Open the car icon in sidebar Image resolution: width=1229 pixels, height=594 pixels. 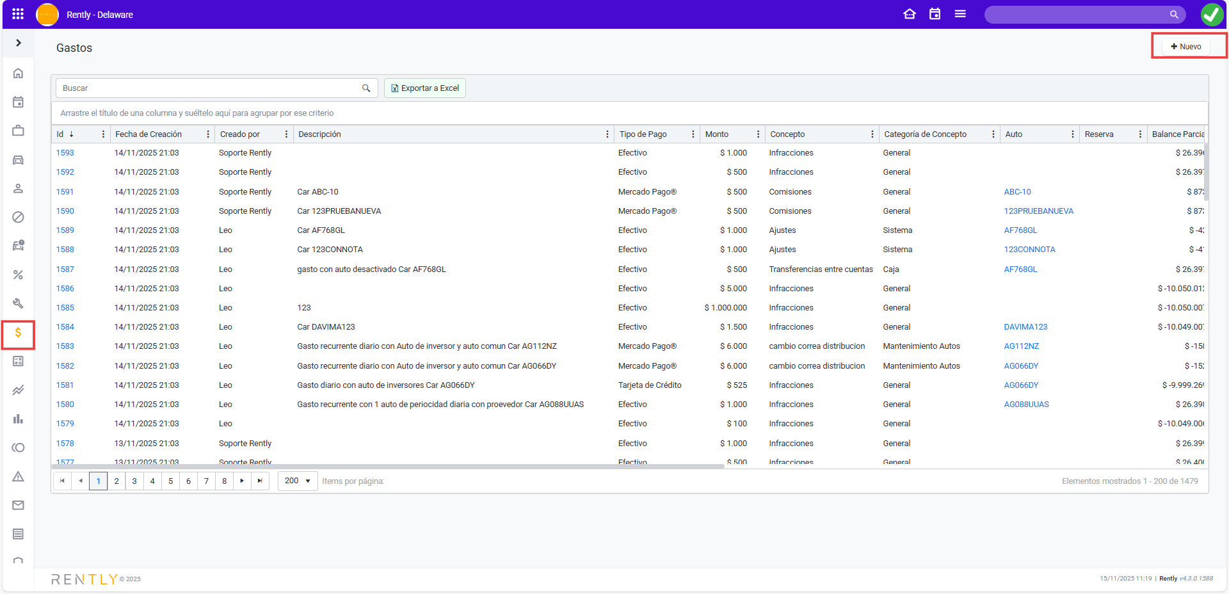(18, 160)
